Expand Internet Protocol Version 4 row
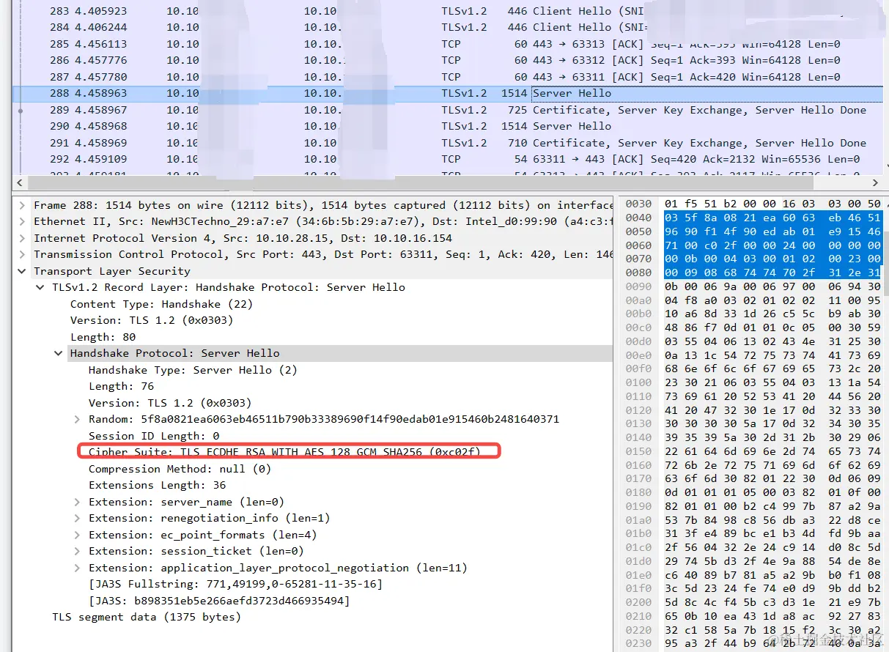 click(22, 238)
